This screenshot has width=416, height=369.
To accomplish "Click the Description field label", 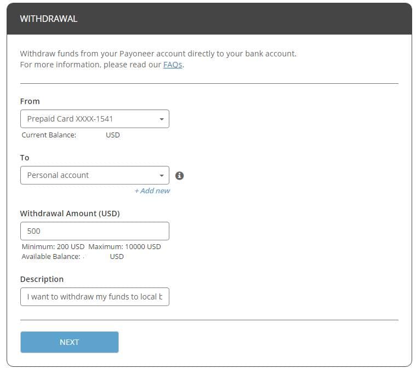I will (42, 279).
